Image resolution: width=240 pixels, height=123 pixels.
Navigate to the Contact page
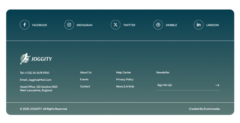(x=85, y=87)
